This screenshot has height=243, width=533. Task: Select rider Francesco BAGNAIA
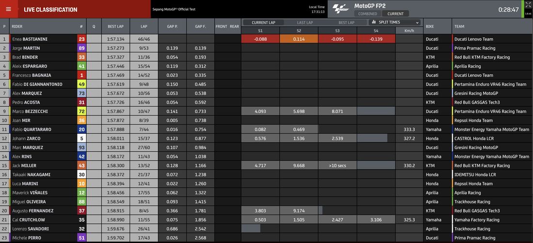tap(31, 75)
